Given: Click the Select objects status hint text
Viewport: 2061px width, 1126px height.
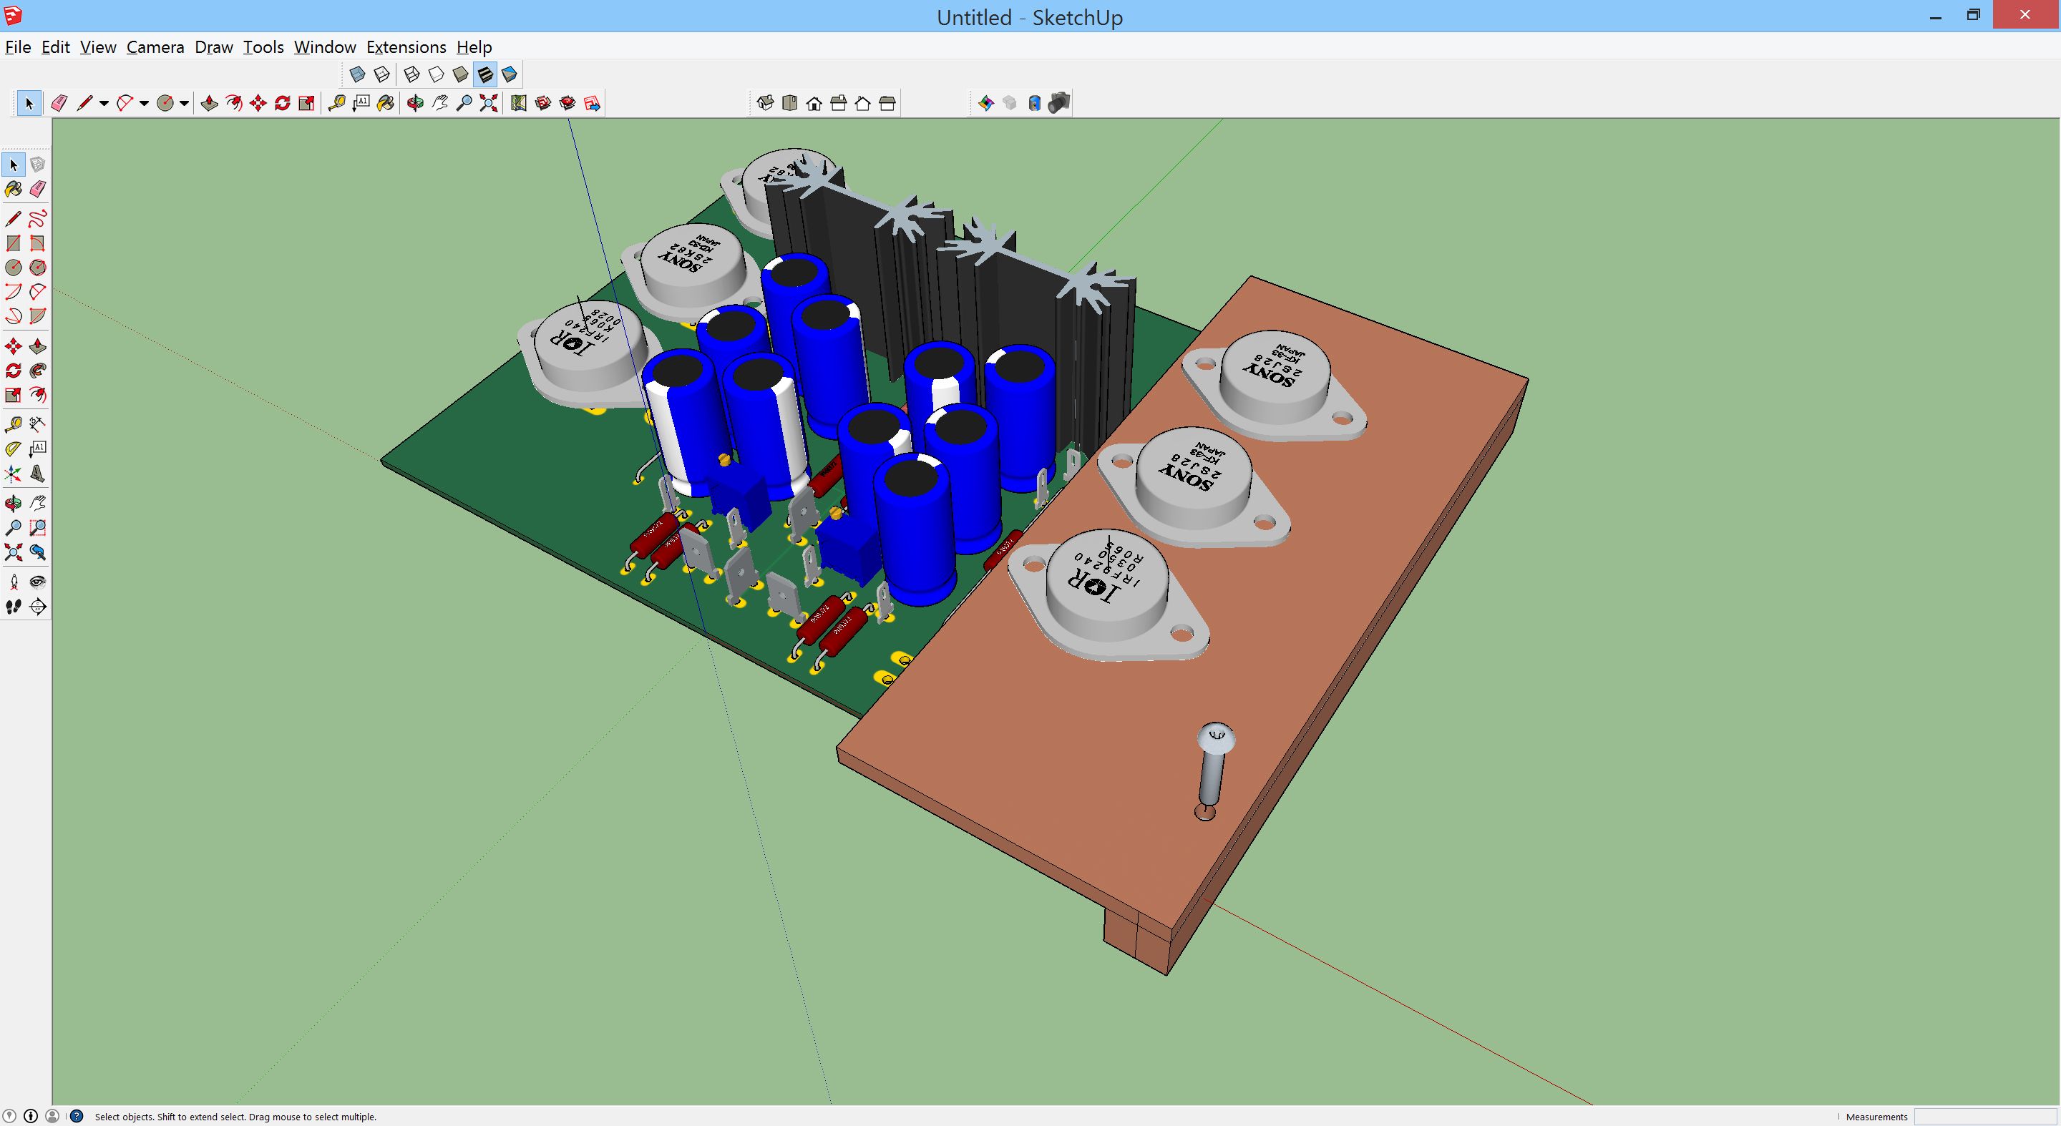Looking at the screenshot, I should click(x=235, y=1117).
